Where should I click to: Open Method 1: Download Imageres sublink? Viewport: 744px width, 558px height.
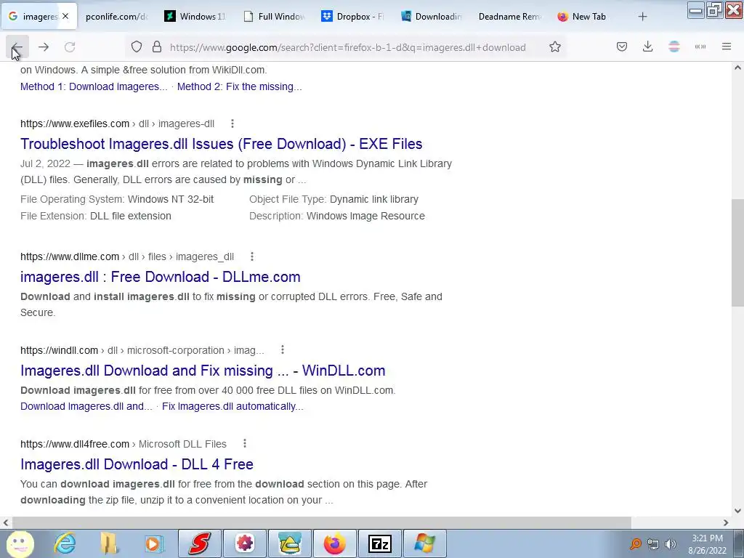pyautogui.click(x=94, y=87)
